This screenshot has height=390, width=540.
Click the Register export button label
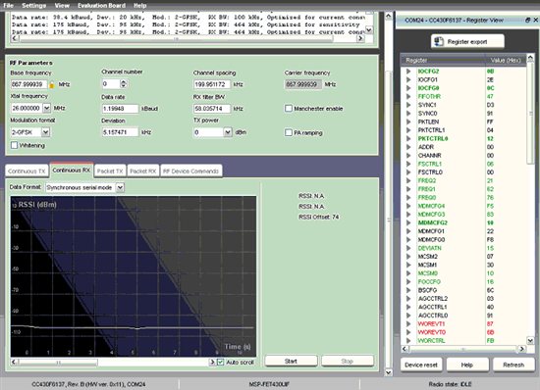(x=467, y=42)
